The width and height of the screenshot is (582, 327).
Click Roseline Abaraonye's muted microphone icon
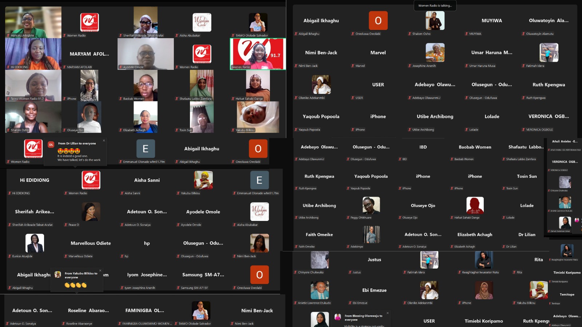(64, 323)
